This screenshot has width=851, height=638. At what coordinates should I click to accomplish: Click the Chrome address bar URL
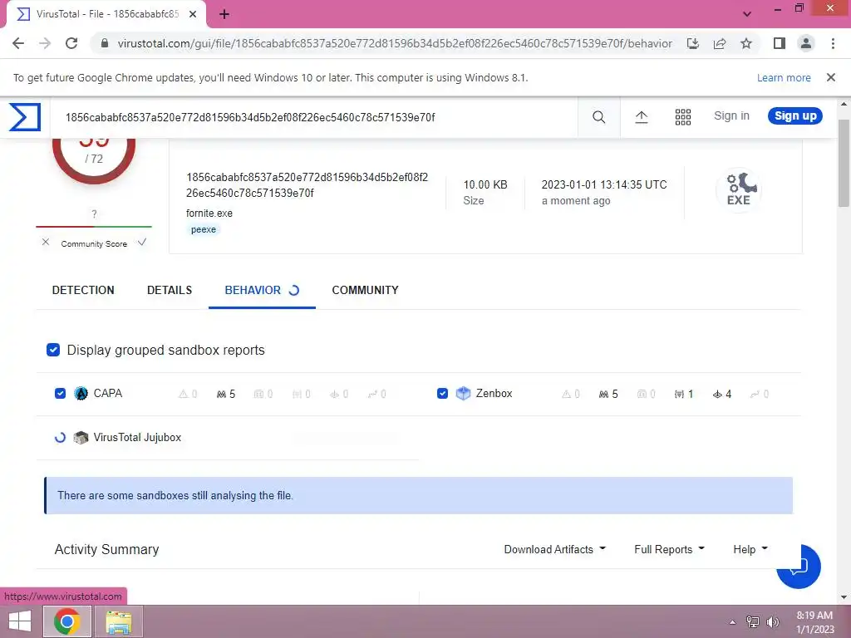tap(395, 43)
